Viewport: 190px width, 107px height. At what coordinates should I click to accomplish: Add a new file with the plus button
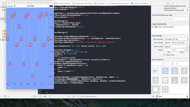(x=1, y=96)
